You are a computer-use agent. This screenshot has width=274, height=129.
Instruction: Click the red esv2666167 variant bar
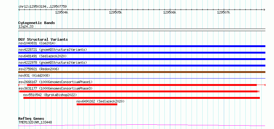coord(142,85)
